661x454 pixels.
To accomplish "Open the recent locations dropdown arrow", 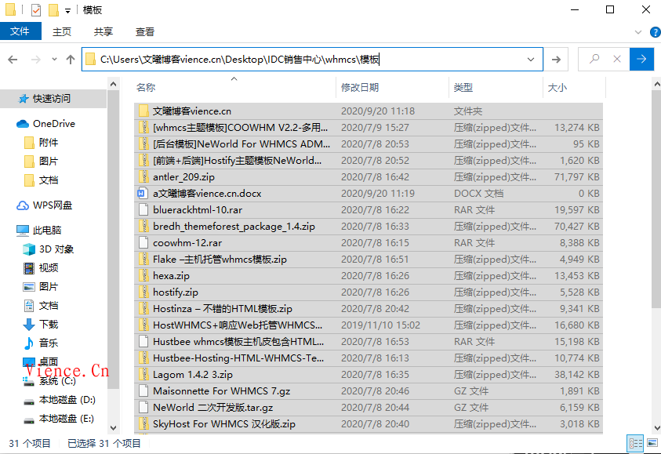I will tap(53, 60).
